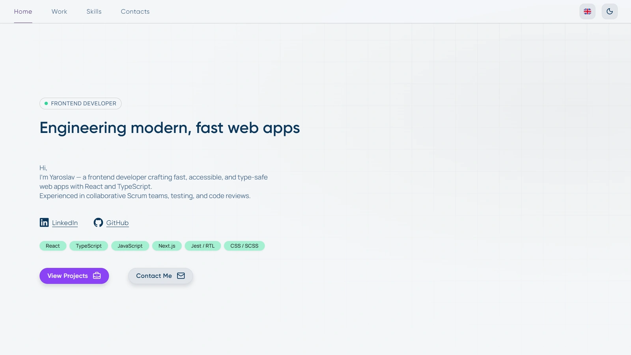Open the Contacts nav item

point(135,11)
